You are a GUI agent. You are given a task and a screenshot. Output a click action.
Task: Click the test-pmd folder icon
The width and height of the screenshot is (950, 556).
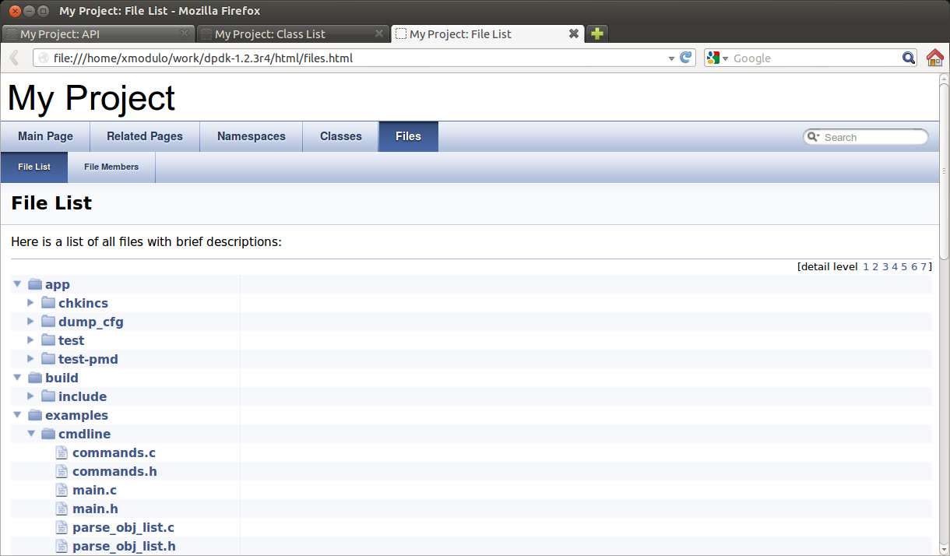coord(48,359)
